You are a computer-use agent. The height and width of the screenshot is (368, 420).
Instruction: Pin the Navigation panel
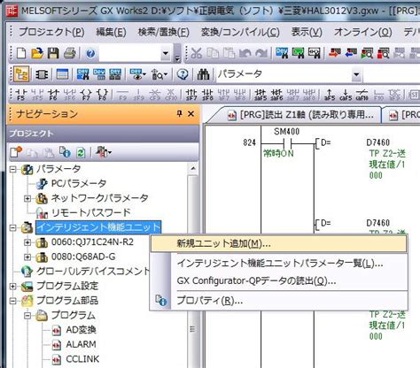click(x=179, y=113)
